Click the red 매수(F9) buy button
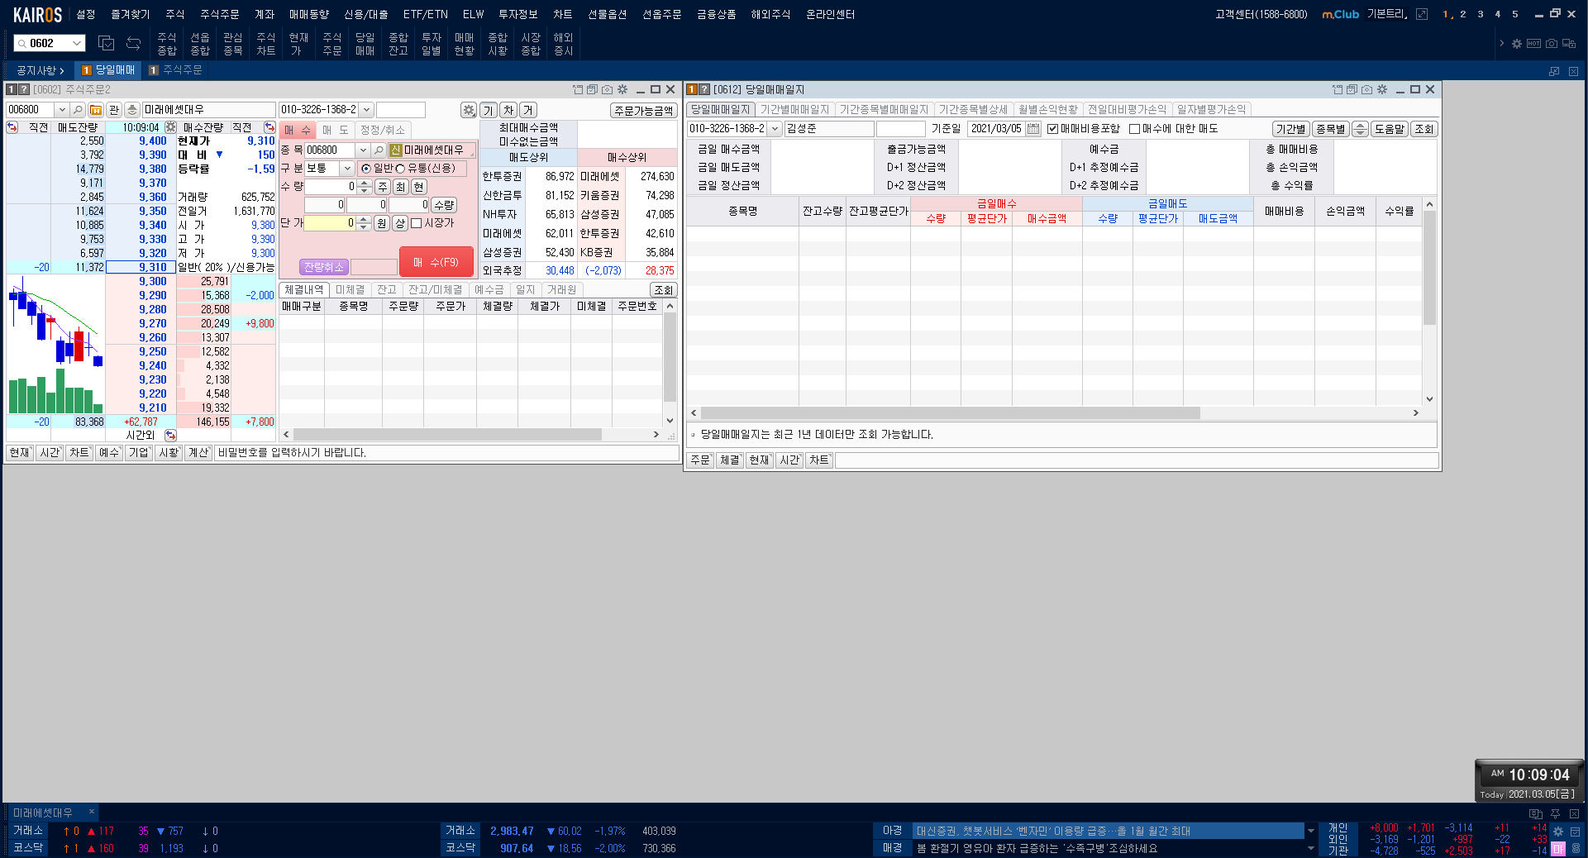The width and height of the screenshot is (1588, 858). [x=436, y=262]
